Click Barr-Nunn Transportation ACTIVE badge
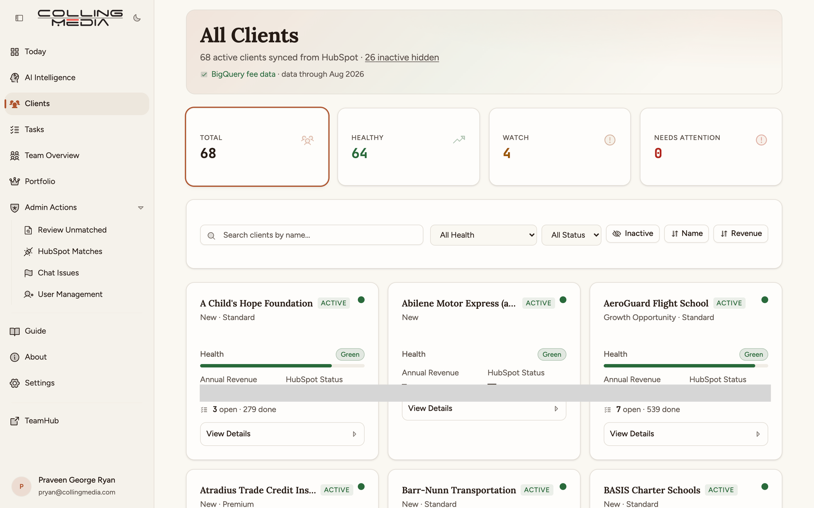Image resolution: width=814 pixels, height=508 pixels. (537, 490)
